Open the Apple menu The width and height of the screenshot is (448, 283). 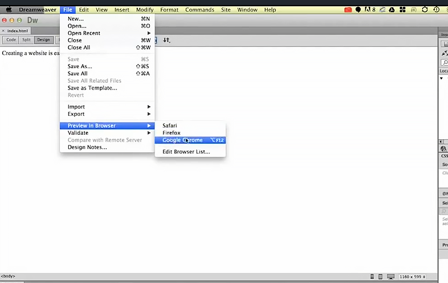(x=9, y=10)
